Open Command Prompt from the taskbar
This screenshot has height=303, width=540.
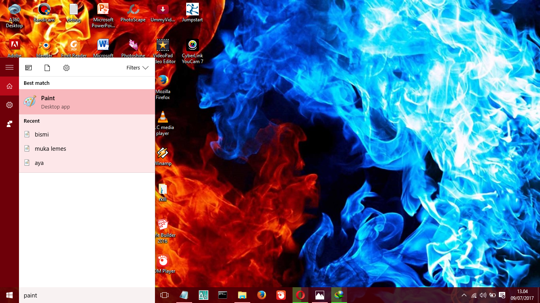coord(223,295)
